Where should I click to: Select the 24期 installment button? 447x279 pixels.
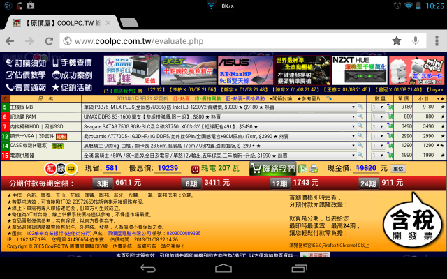pyautogui.click(x=369, y=183)
